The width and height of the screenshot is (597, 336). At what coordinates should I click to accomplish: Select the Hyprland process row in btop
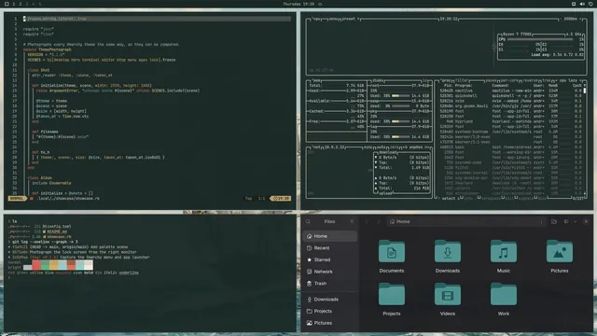(511, 121)
